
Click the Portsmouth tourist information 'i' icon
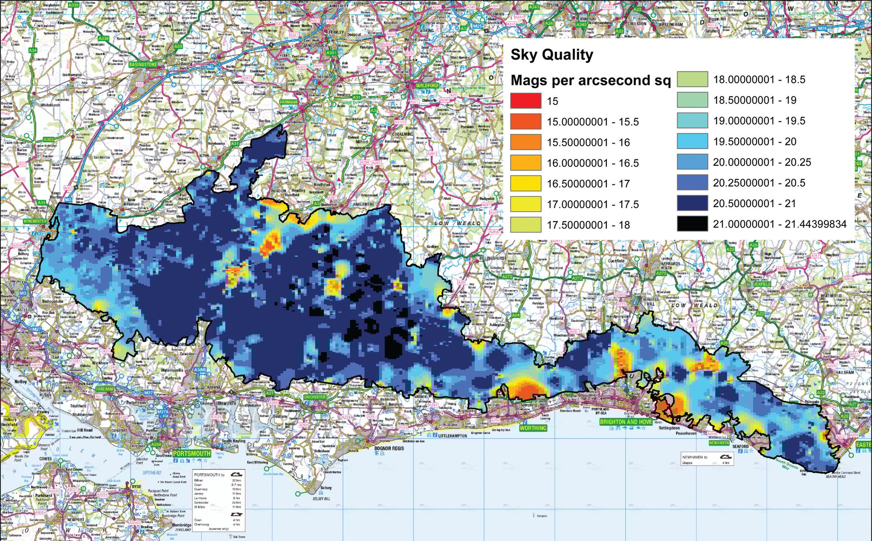(x=175, y=461)
